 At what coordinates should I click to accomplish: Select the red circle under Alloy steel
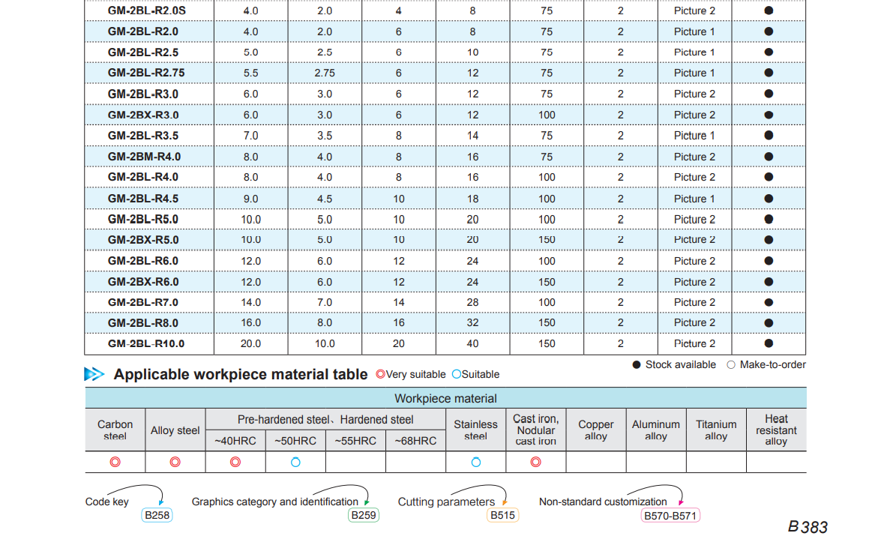(x=175, y=462)
